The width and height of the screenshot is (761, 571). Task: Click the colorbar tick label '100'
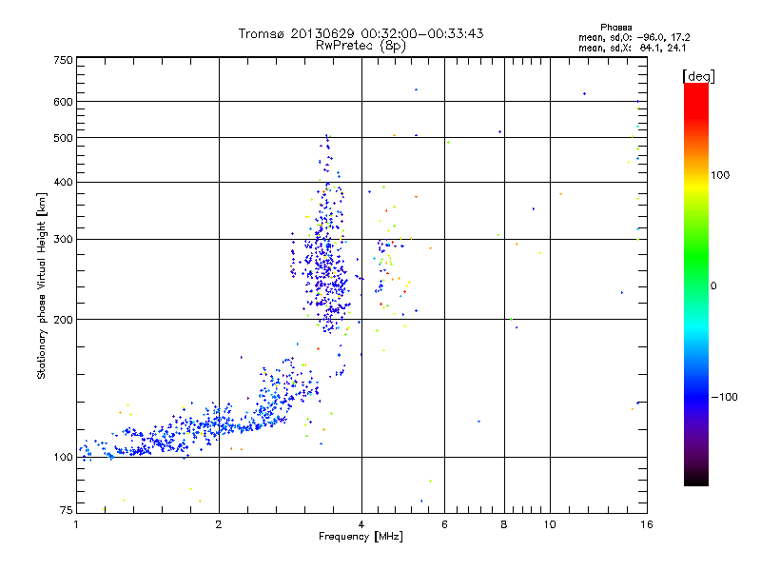tap(720, 175)
